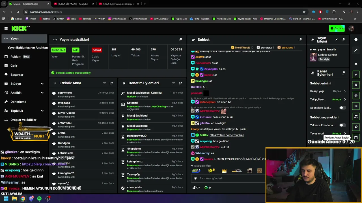This screenshot has width=362, height=203.
Task: Reload the dashboard page
Action: (18, 12)
